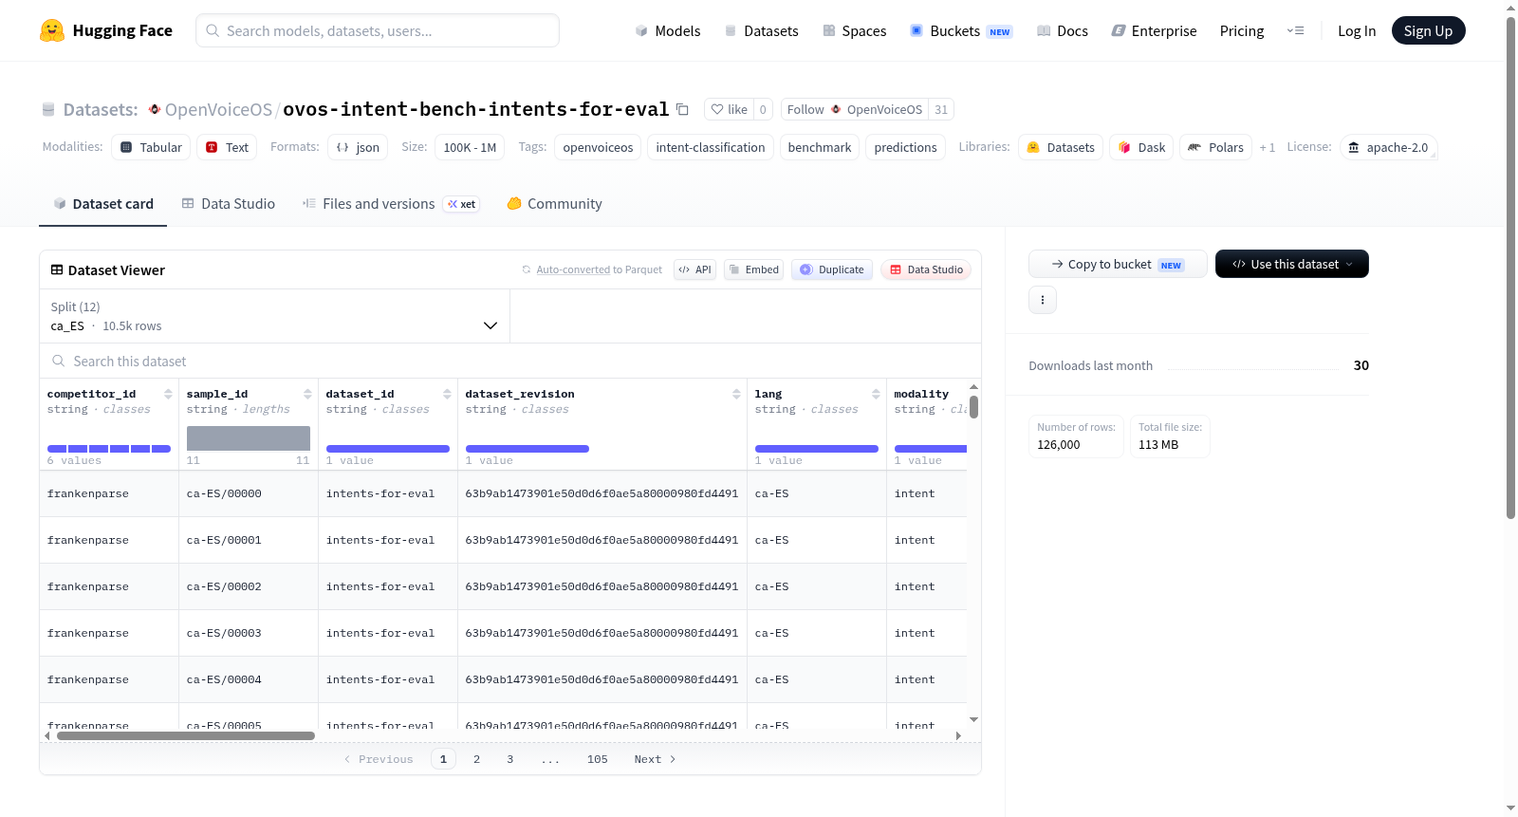Follow the OpenVoiceOS organization
This screenshot has height=817, width=1518.
854,109
